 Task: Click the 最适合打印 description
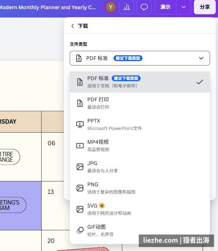(x=98, y=107)
